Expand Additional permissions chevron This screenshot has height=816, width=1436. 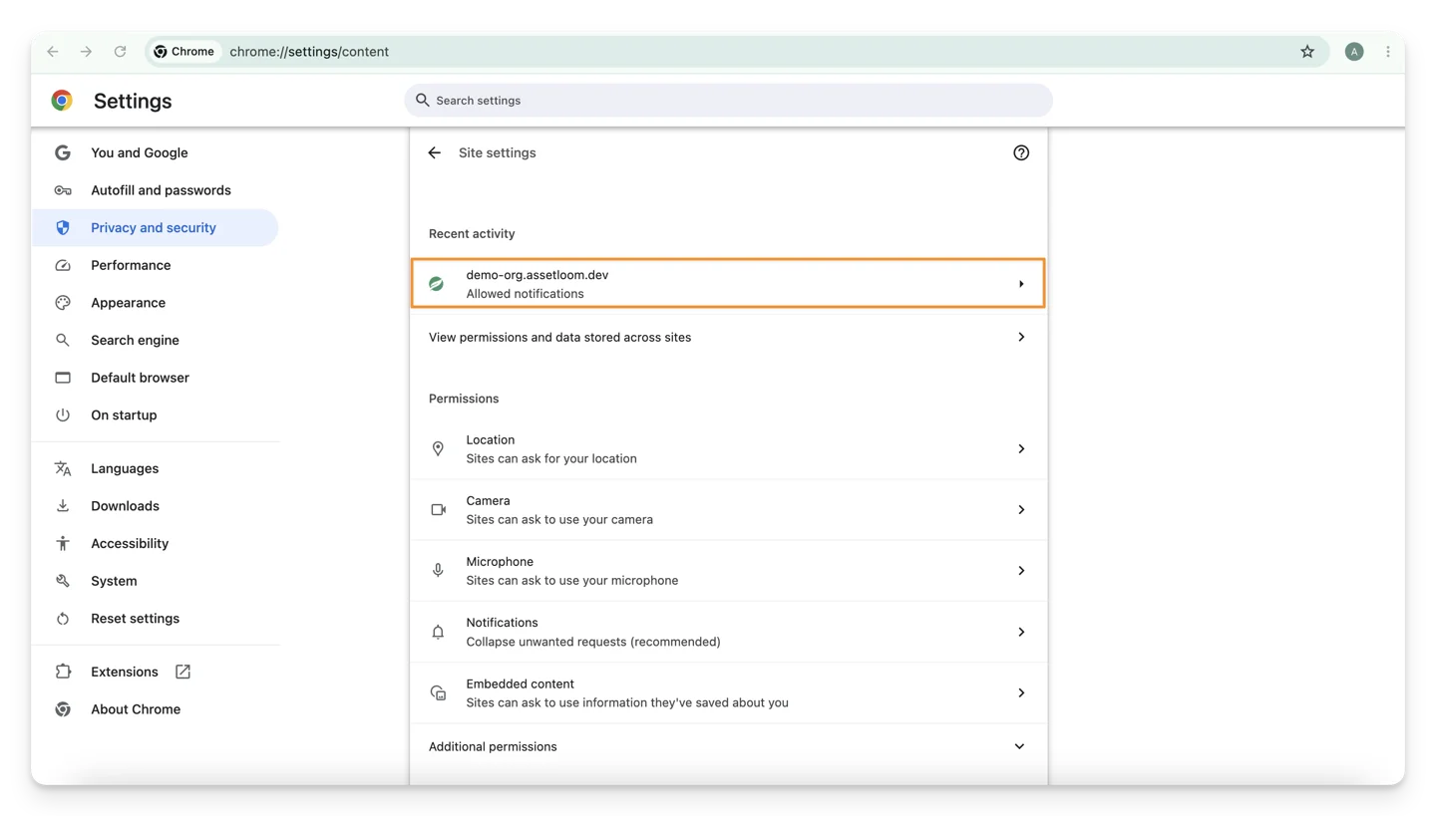(1019, 746)
